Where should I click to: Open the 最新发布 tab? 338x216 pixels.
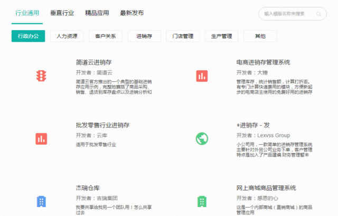(x=132, y=13)
